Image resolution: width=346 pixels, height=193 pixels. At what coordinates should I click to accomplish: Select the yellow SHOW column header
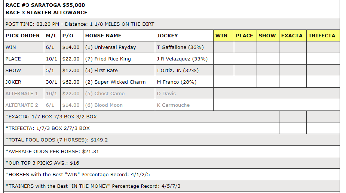point(267,36)
